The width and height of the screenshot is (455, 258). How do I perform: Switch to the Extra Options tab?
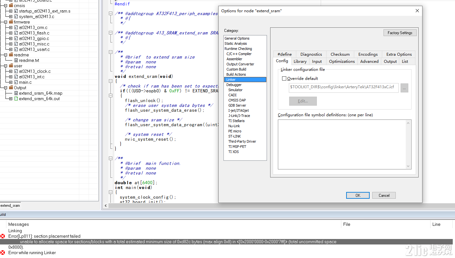pos(399,54)
